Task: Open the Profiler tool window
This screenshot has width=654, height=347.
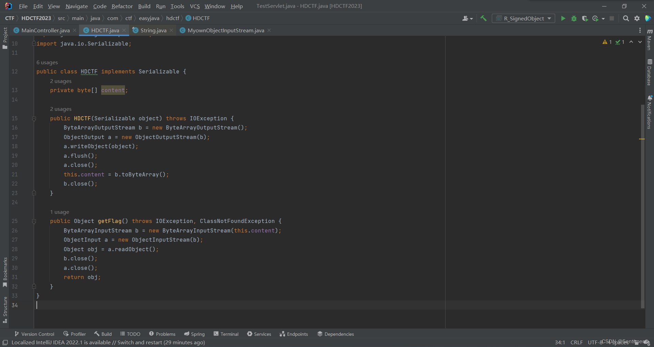Action: [75, 334]
